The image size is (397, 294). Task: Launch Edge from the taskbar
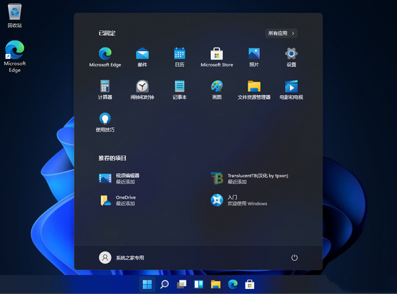(x=232, y=284)
